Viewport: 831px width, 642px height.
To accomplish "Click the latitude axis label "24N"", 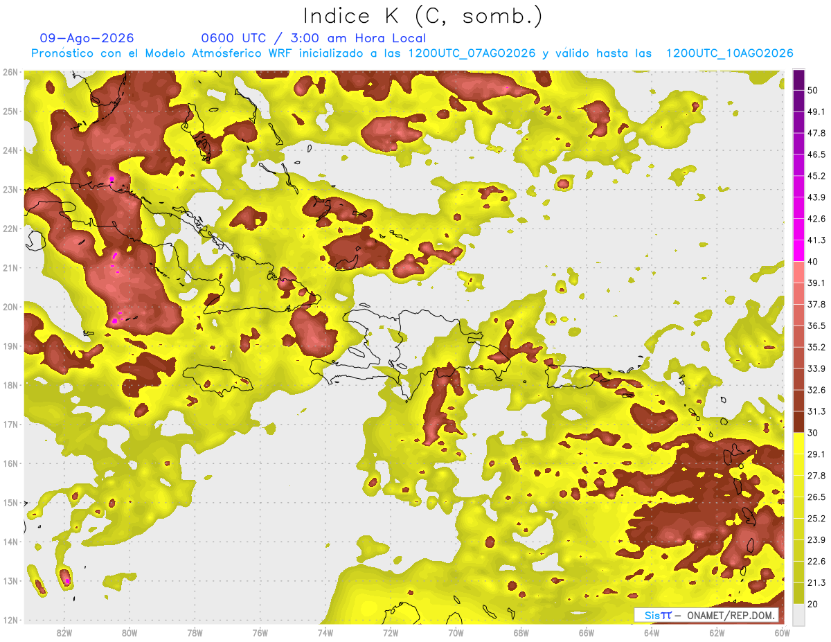I will (10, 150).
